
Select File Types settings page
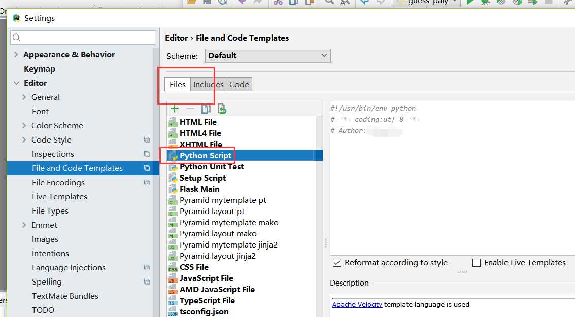(x=50, y=210)
